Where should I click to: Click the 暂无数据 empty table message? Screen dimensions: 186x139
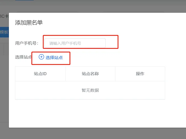90,90
